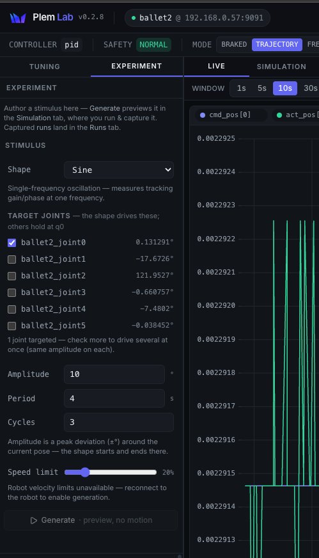
Task: Adjust the Speed limit slider handle
Action: click(x=84, y=472)
